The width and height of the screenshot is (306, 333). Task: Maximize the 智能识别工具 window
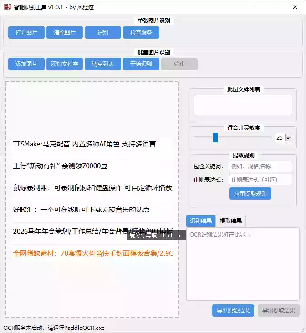tap(274, 7)
